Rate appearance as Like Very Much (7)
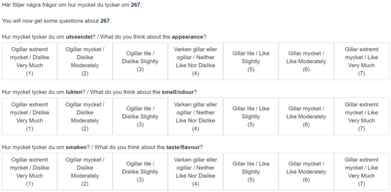 362,61
